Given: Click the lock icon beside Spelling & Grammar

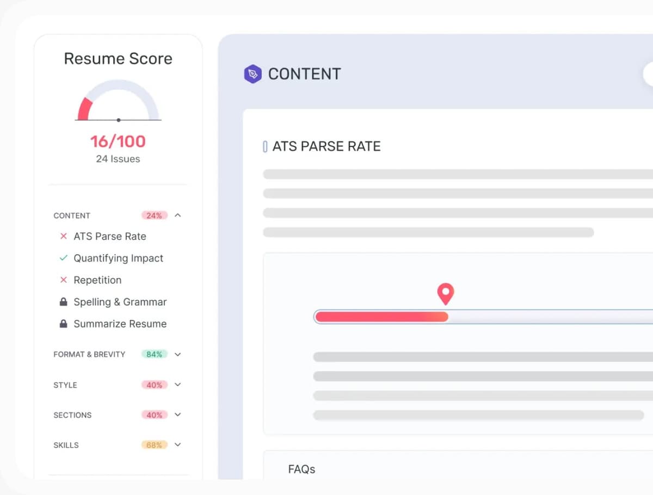Looking at the screenshot, I should coord(63,301).
